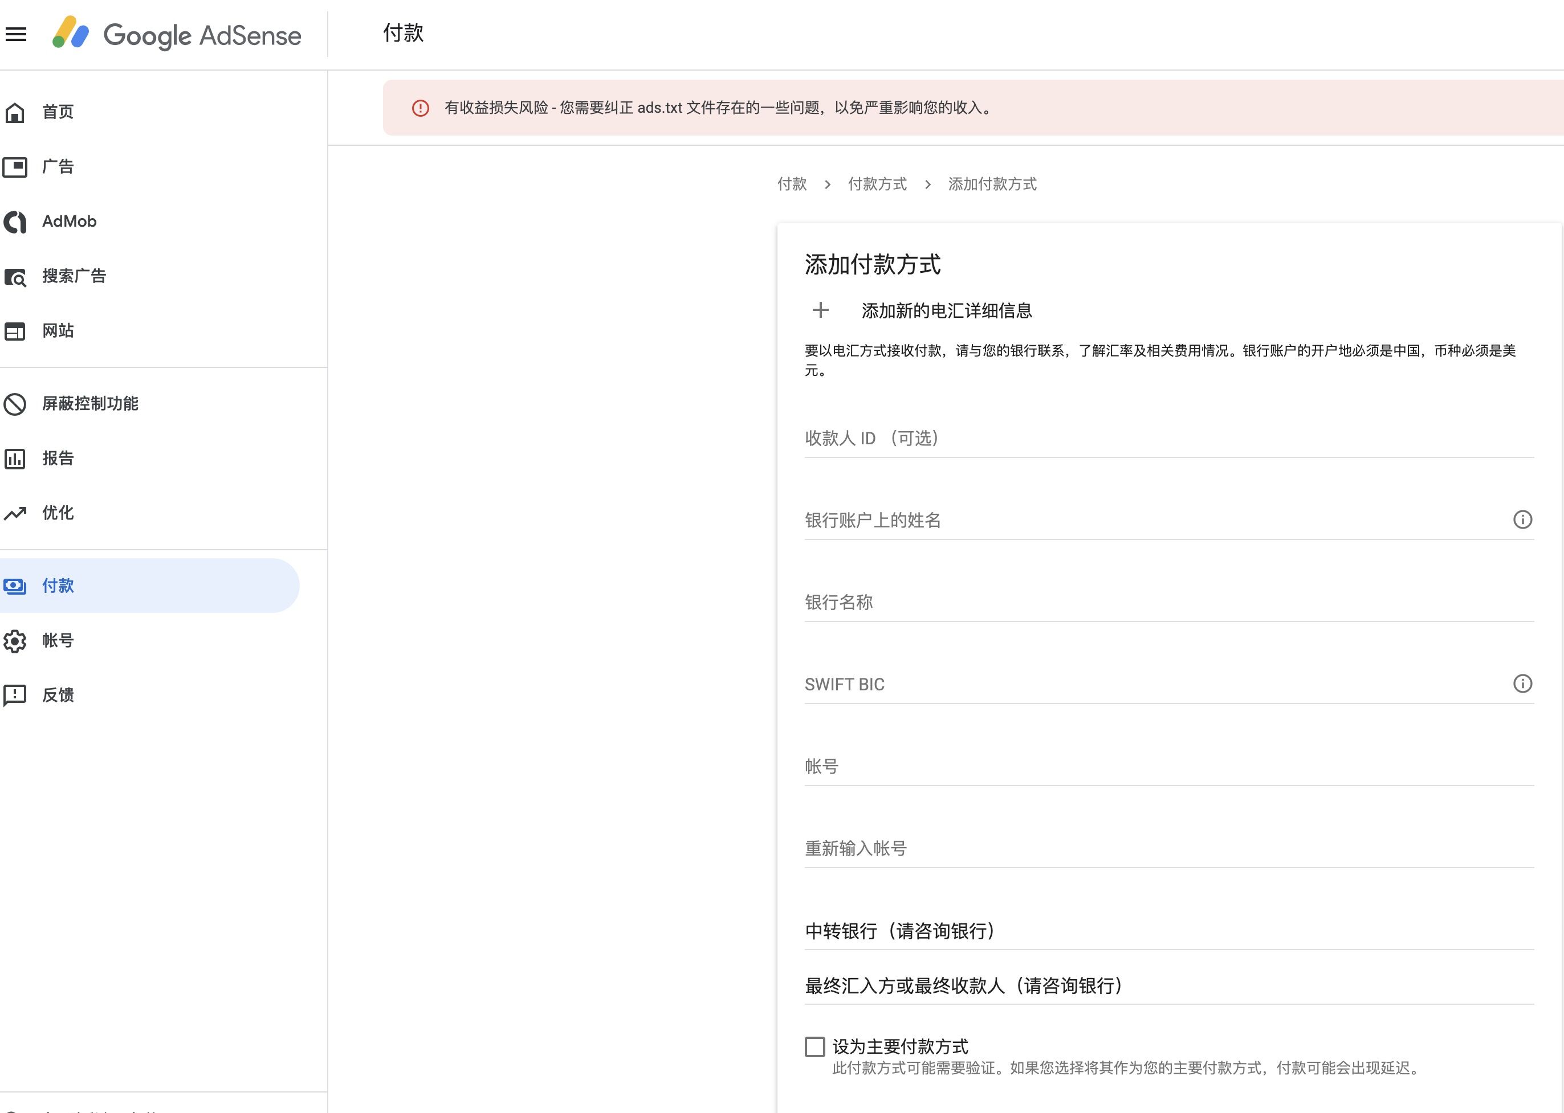Click the feedback icon next to 反馈
This screenshot has height=1113, width=1564.
tap(15, 695)
